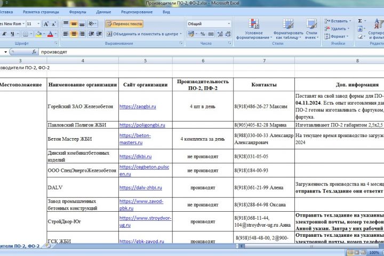Click the cell borders icon
Image resolution: width=384 pixels, height=256 pixels.
click(x=26, y=34)
